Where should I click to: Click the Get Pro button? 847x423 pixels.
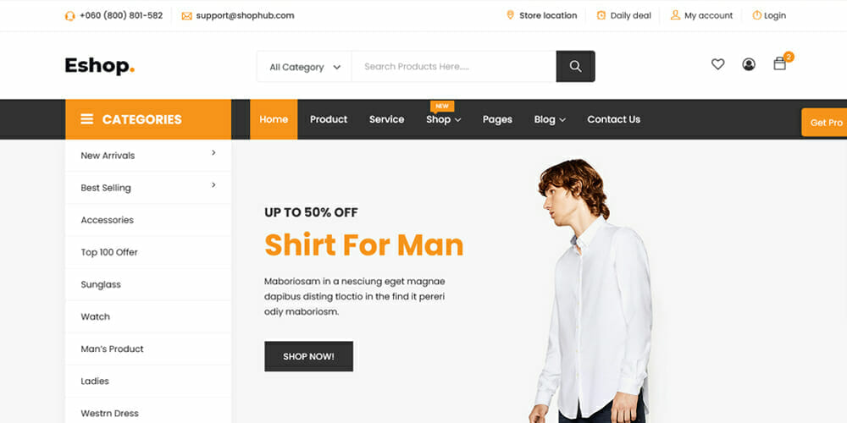tap(824, 123)
